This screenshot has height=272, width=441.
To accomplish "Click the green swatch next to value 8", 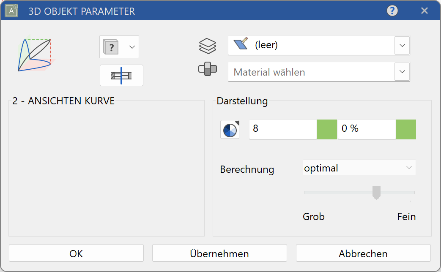I will click(x=326, y=129).
